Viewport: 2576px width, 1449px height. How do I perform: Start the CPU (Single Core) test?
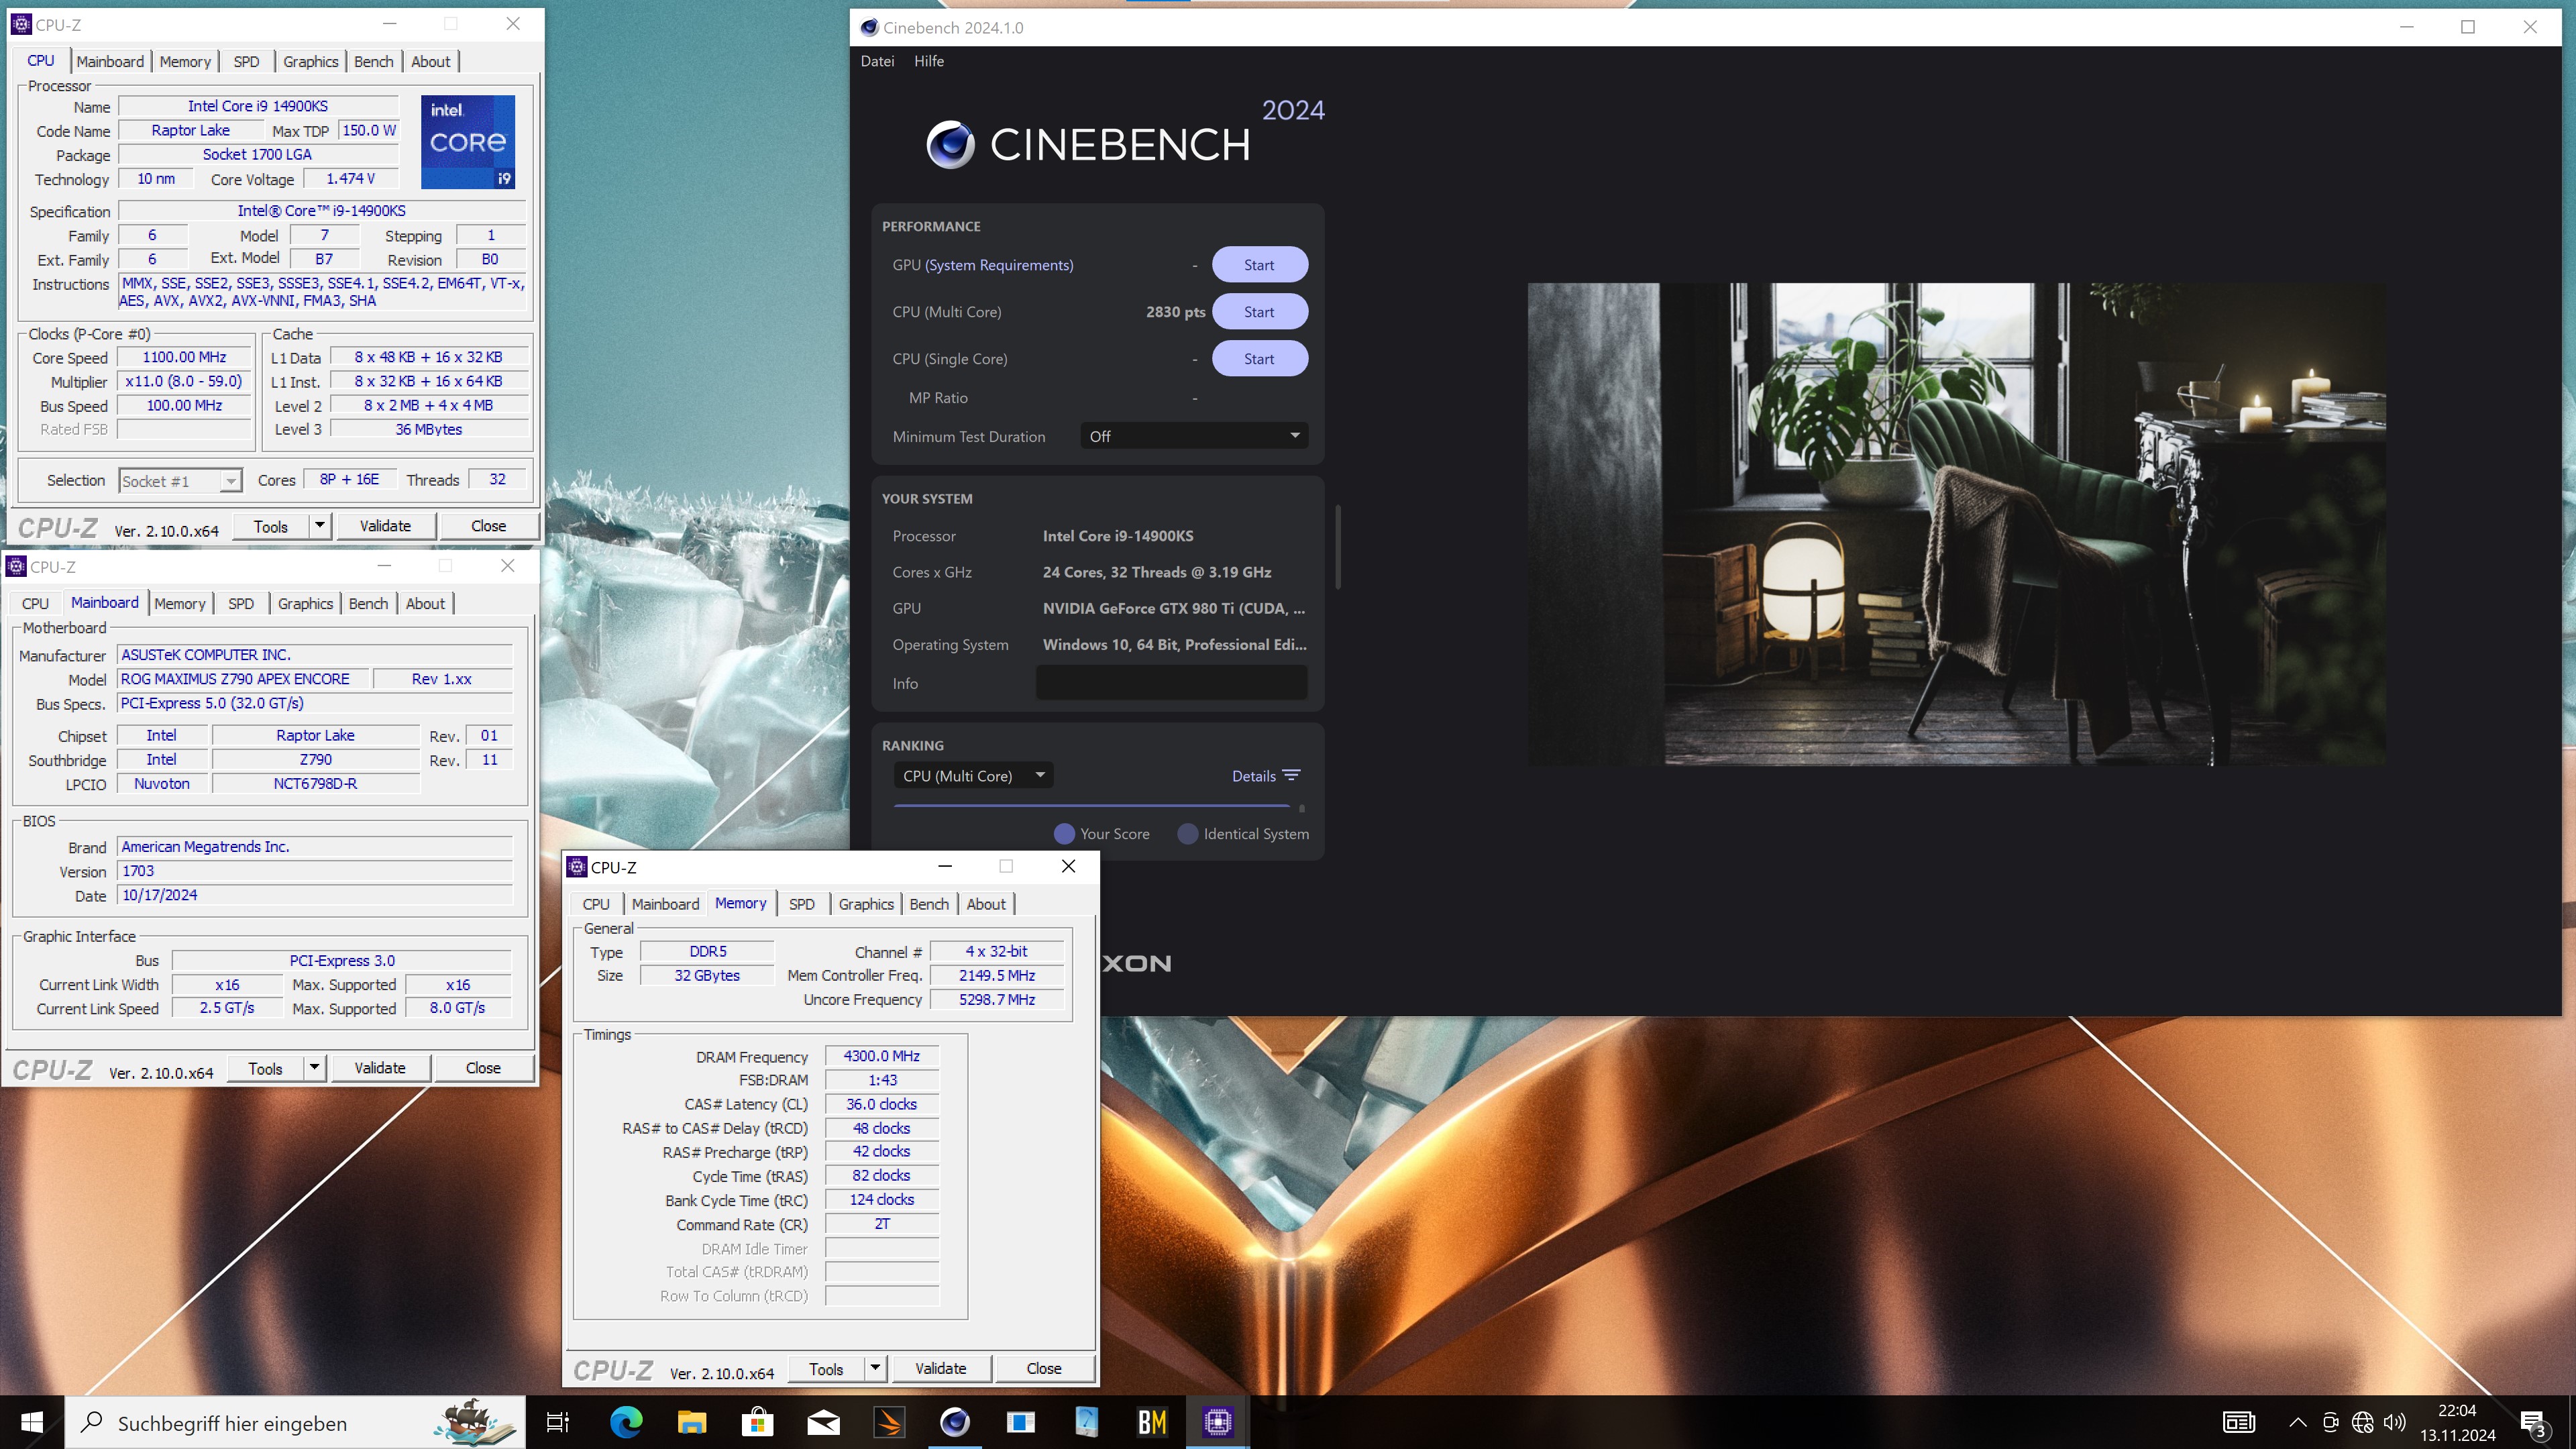1259,359
